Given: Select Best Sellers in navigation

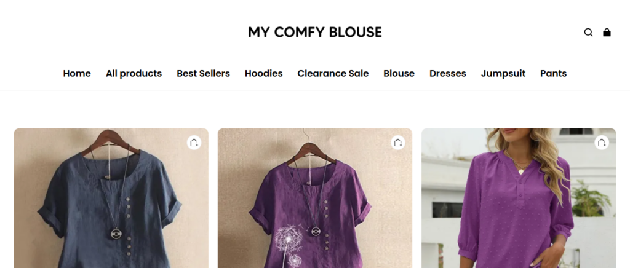Looking at the screenshot, I should (203, 74).
